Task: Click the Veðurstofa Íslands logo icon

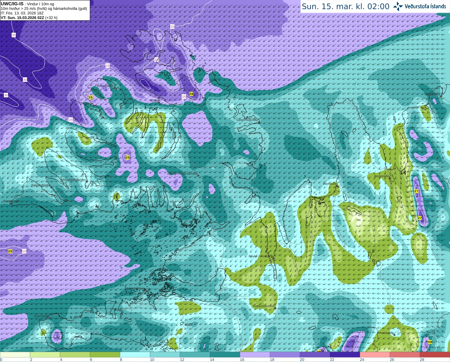Action: pyautogui.click(x=398, y=6)
